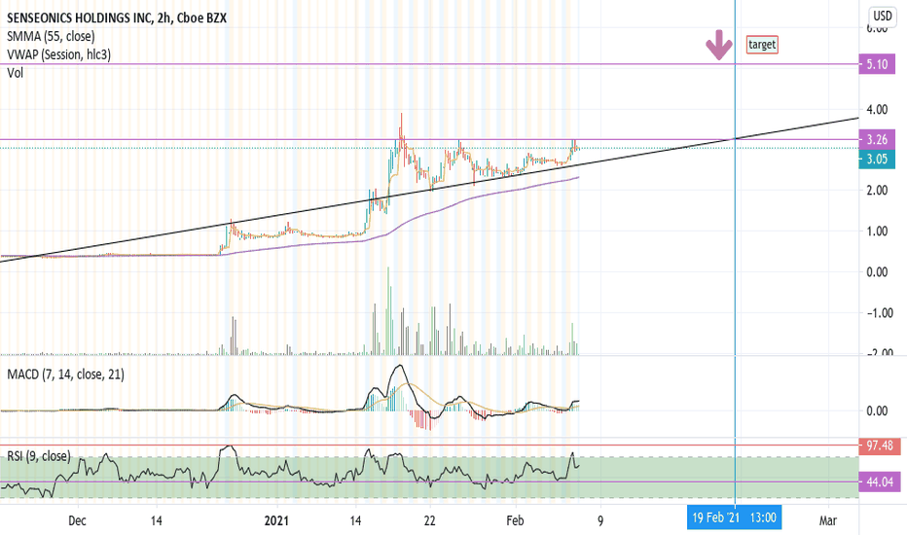This screenshot has width=907, height=535.
Task: Click the 97.48 RSI level label
Action: point(879,446)
